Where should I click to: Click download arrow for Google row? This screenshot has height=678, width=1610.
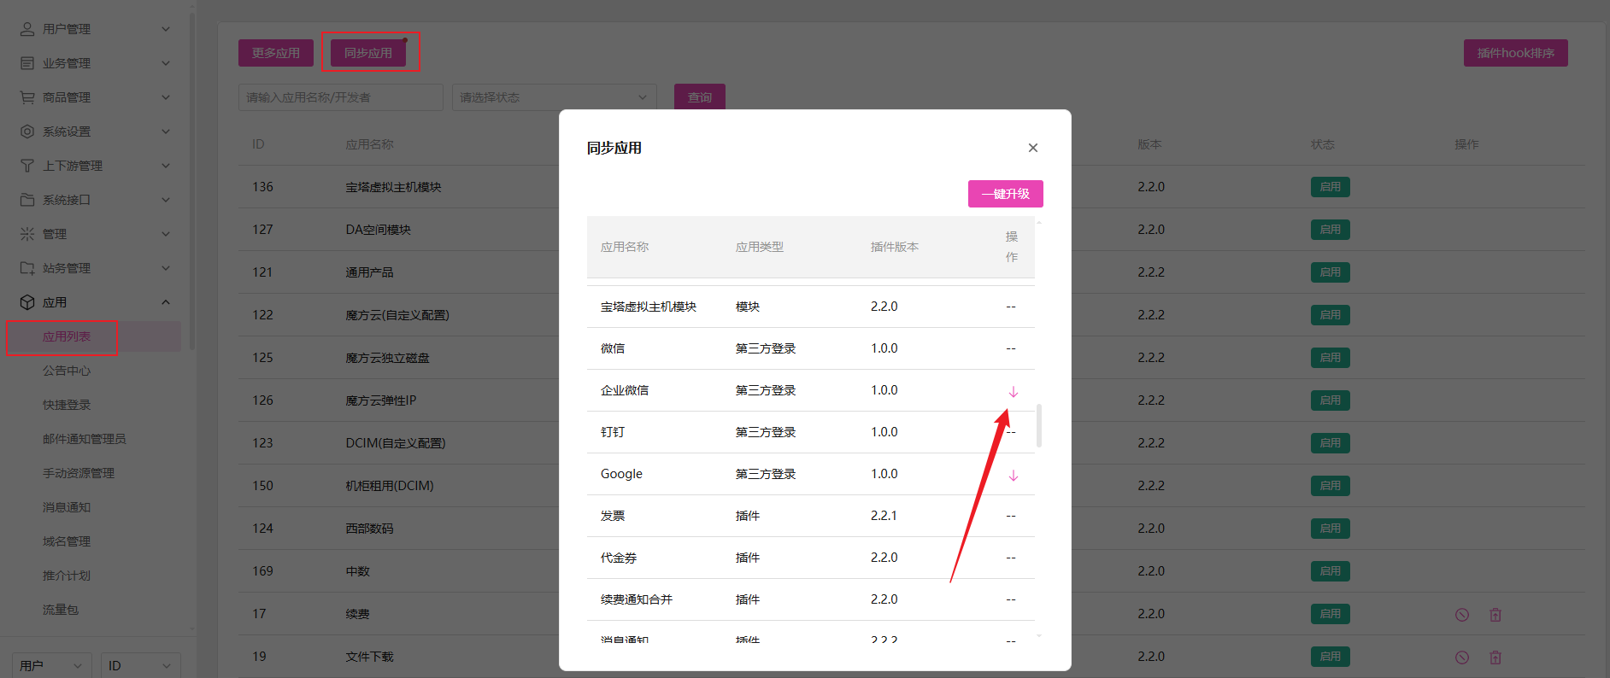tap(1013, 476)
